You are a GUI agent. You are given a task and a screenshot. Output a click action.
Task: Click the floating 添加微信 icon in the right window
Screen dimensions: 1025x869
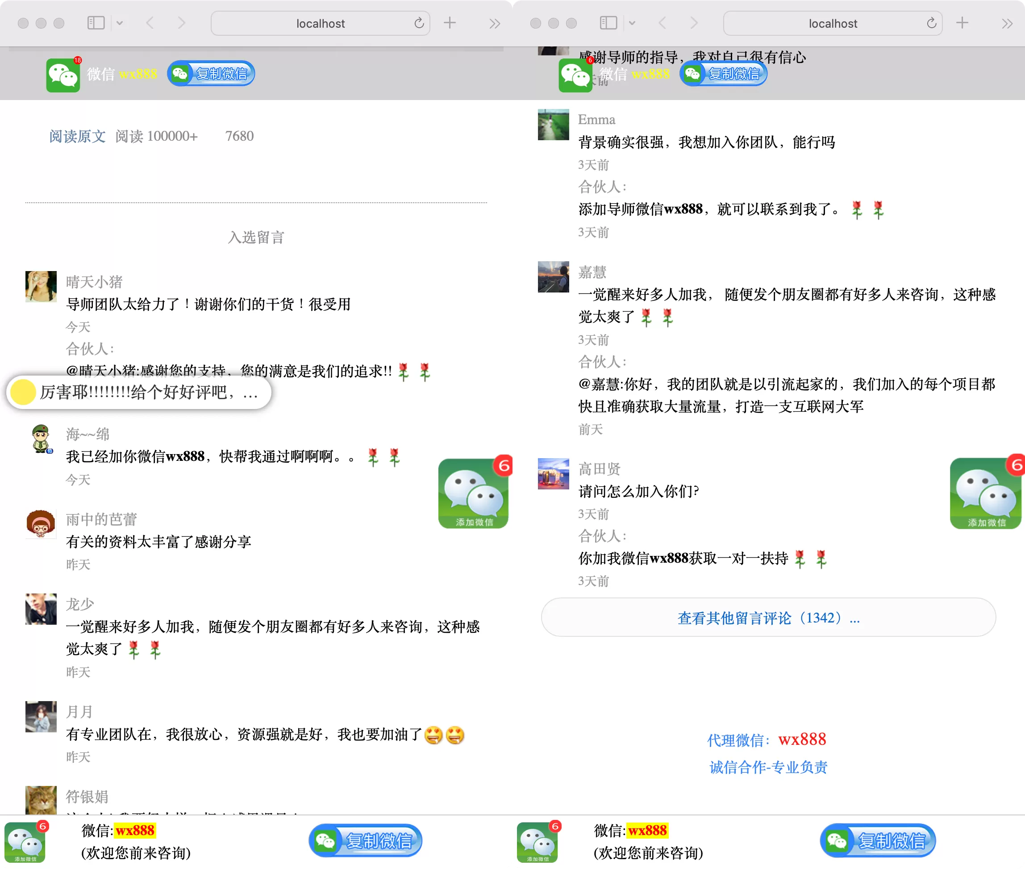point(987,492)
